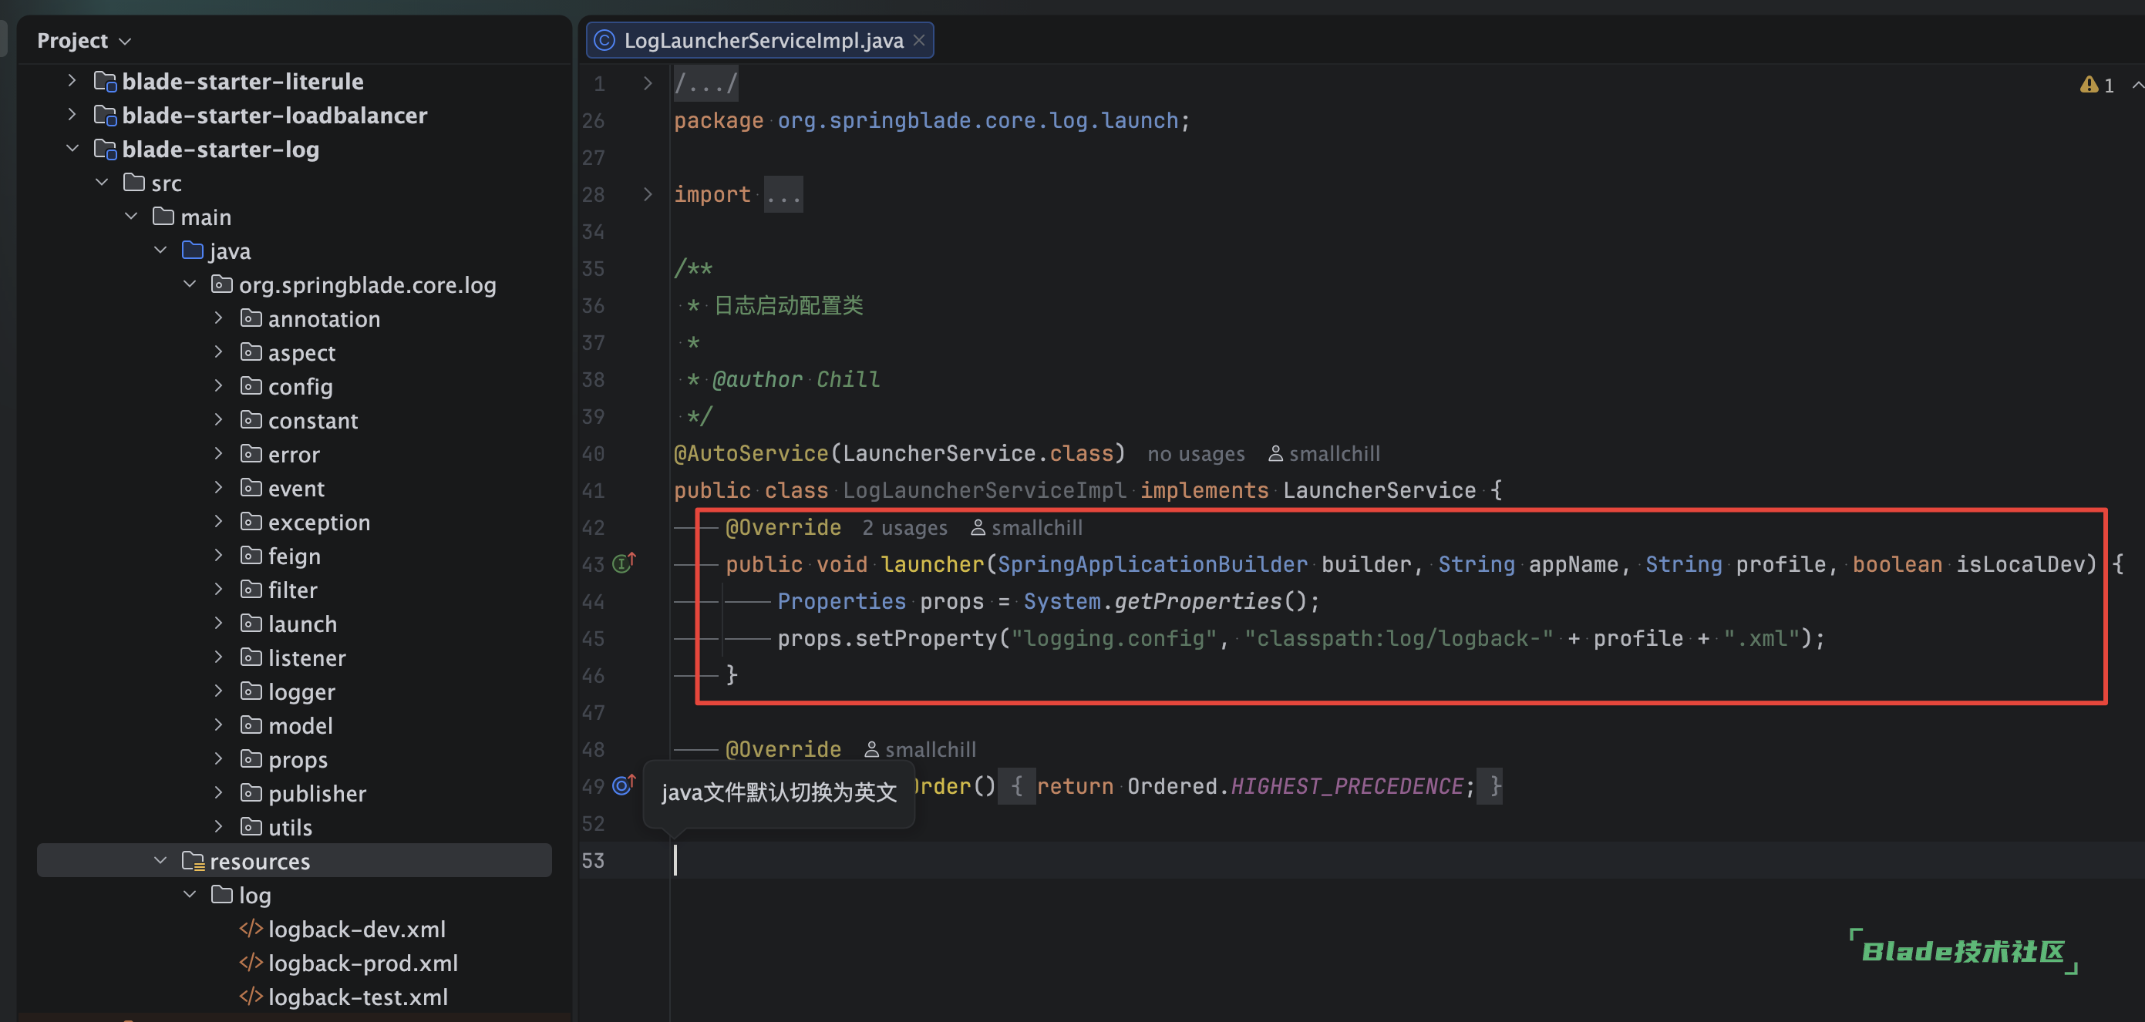Click the 'no usages' hint beside @AutoService
The image size is (2145, 1022).
point(1195,453)
